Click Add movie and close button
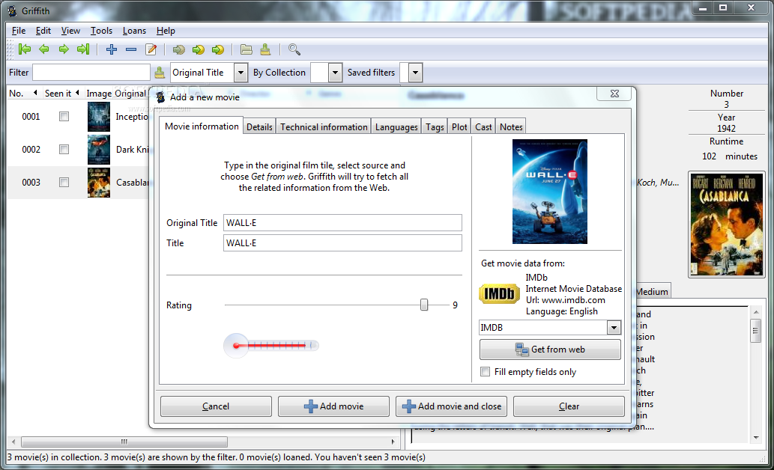The width and height of the screenshot is (774, 470). (x=451, y=406)
